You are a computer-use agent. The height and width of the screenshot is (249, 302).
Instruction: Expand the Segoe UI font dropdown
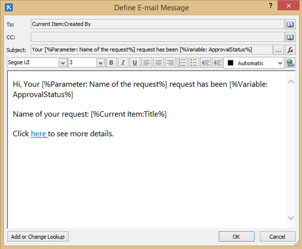(x=63, y=63)
